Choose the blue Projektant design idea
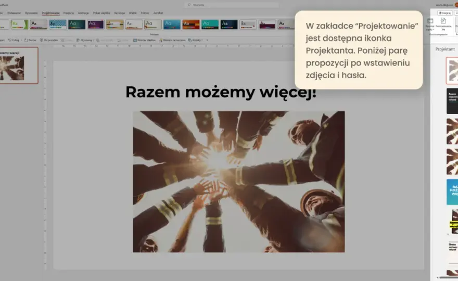This screenshot has height=281, width=458. [x=452, y=192]
